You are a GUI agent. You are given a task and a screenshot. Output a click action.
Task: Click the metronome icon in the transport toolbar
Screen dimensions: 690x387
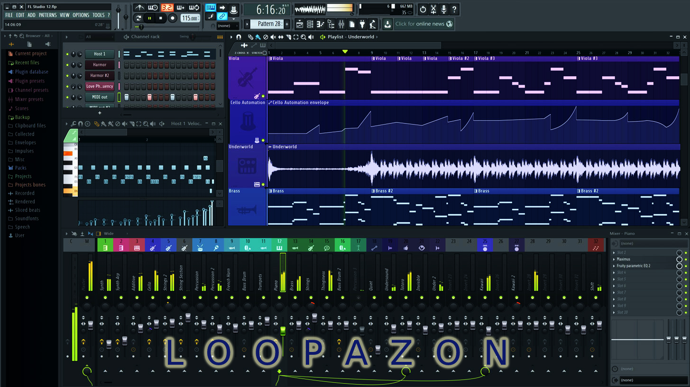139,8
